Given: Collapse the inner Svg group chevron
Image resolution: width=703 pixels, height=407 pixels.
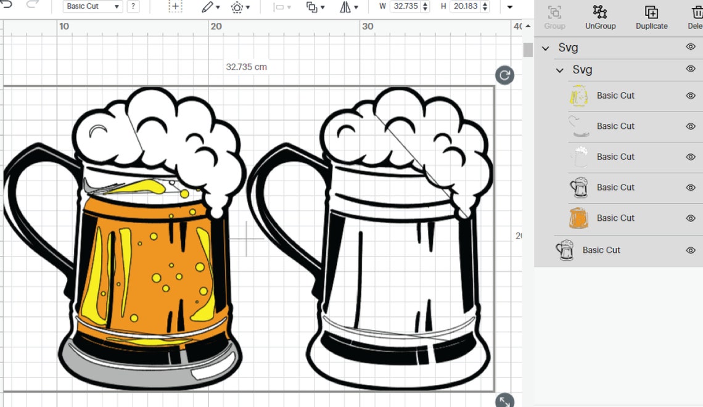Looking at the screenshot, I should [x=560, y=70].
